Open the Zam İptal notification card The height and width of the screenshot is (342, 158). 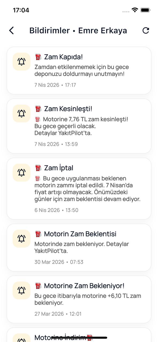79,189
